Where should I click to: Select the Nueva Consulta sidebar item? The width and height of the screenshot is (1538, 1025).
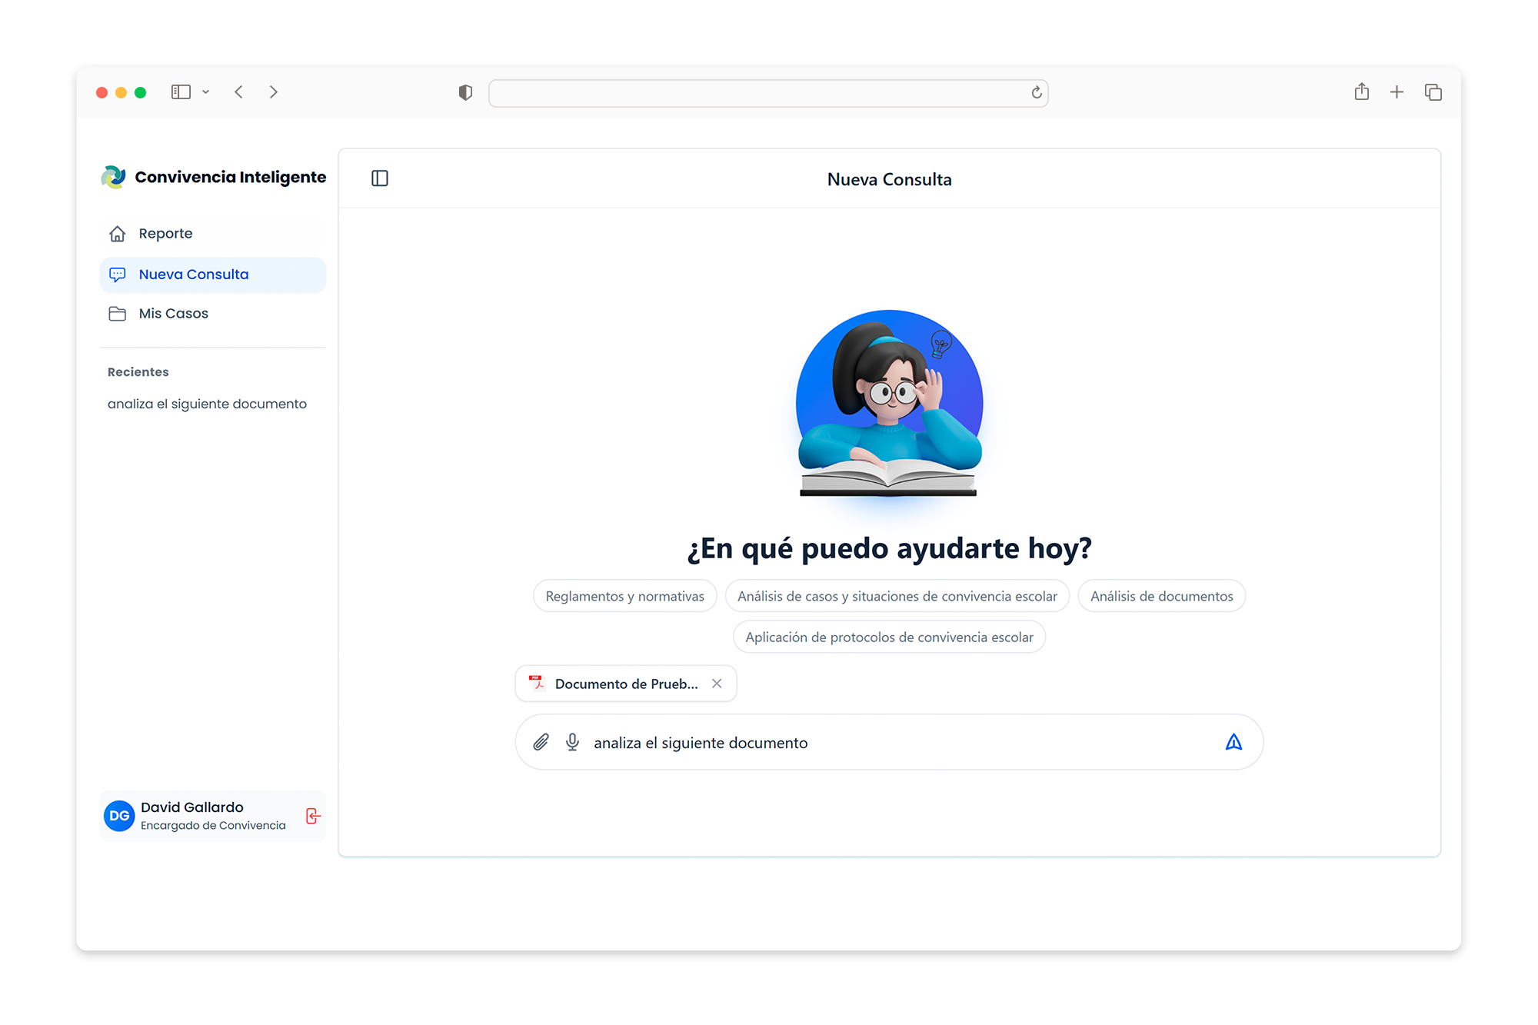(x=194, y=275)
